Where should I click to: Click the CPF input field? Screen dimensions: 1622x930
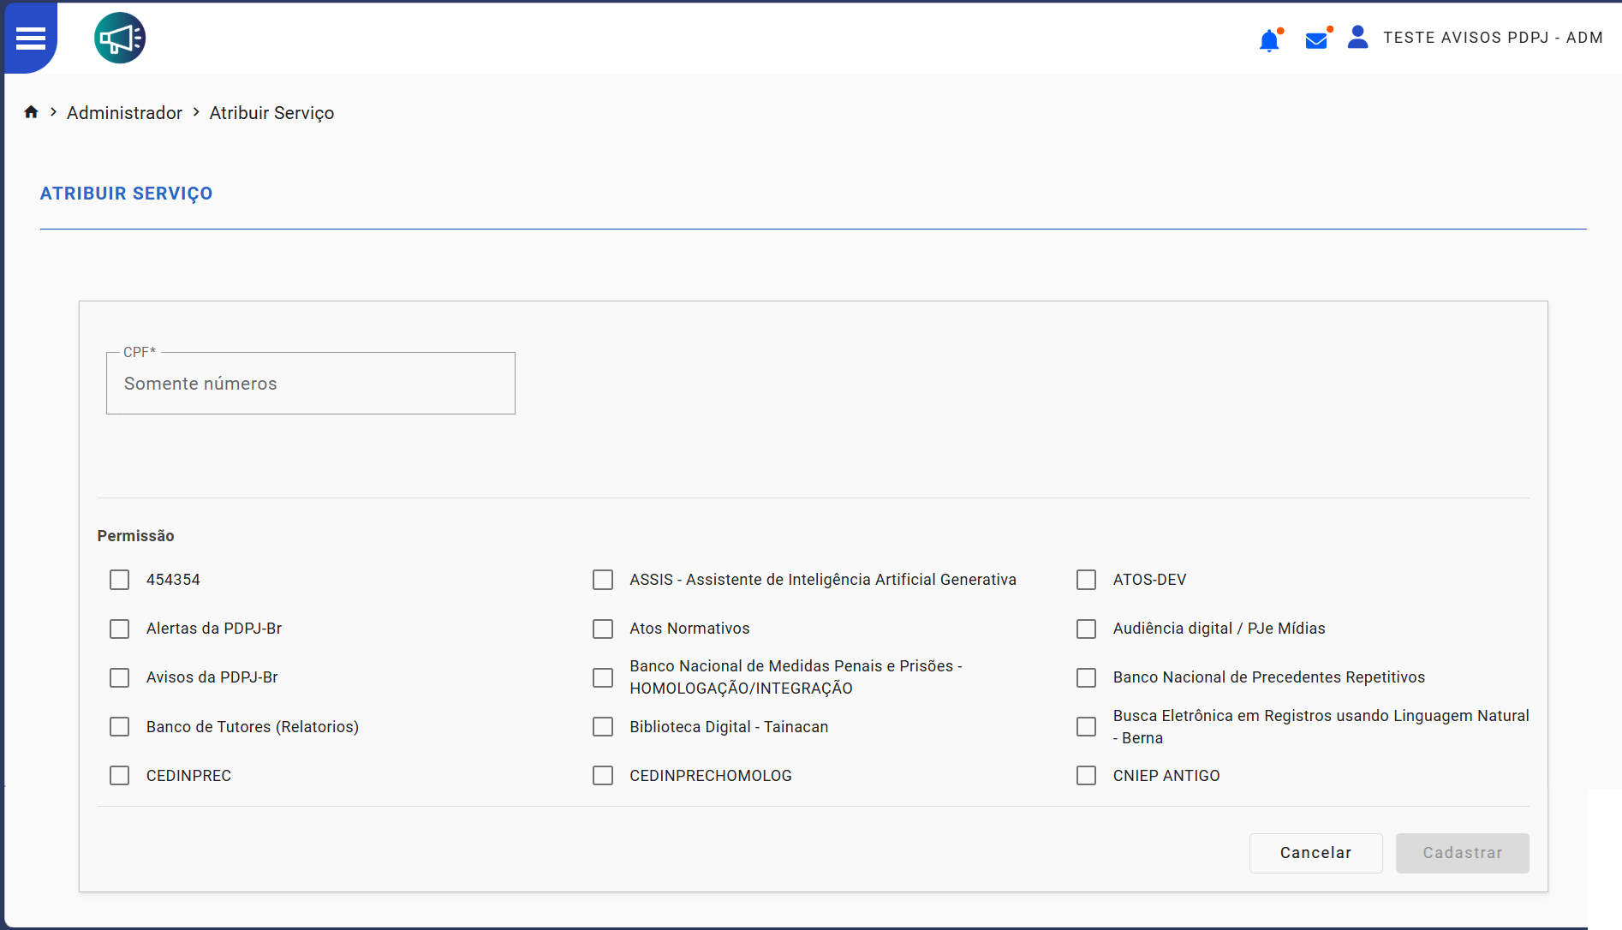[x=310, y=384]
